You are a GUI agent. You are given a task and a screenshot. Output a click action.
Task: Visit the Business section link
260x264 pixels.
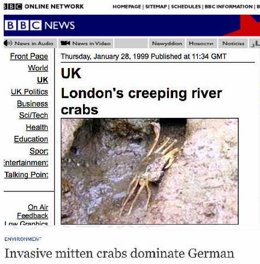33,104
